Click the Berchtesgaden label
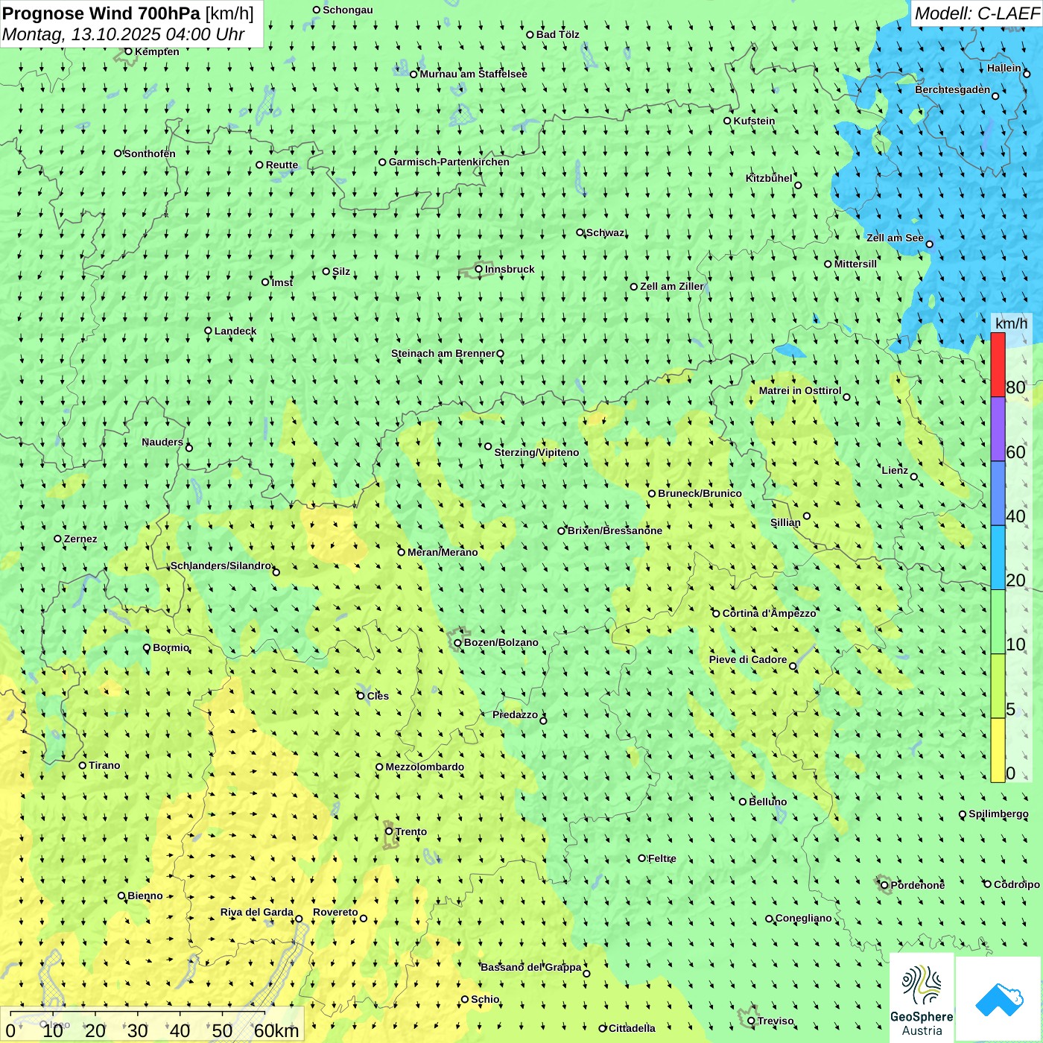The image size is (1043, 1043). tap(953, 90)
